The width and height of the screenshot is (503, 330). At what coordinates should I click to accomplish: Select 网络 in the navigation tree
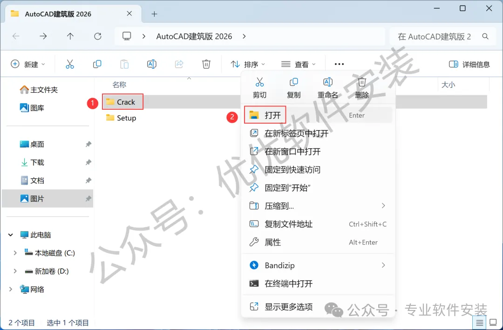tap(32, 290)
